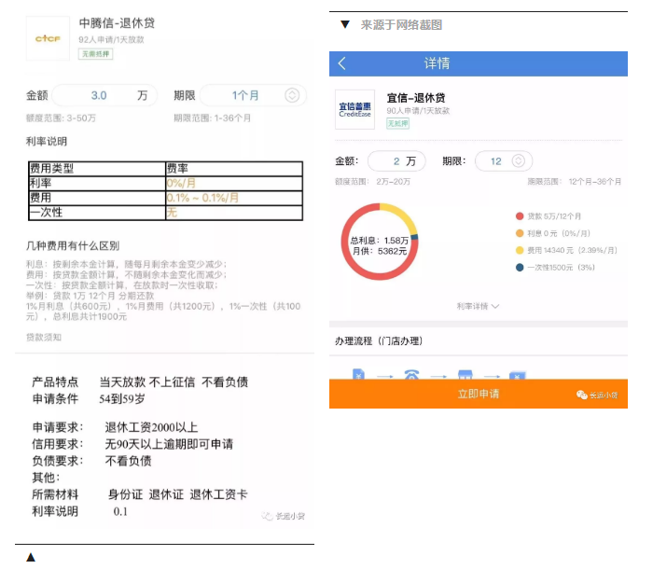Click the document step icon in 办理流程
653x569 pixels.
pyautogui.click(x=358, y=374)
